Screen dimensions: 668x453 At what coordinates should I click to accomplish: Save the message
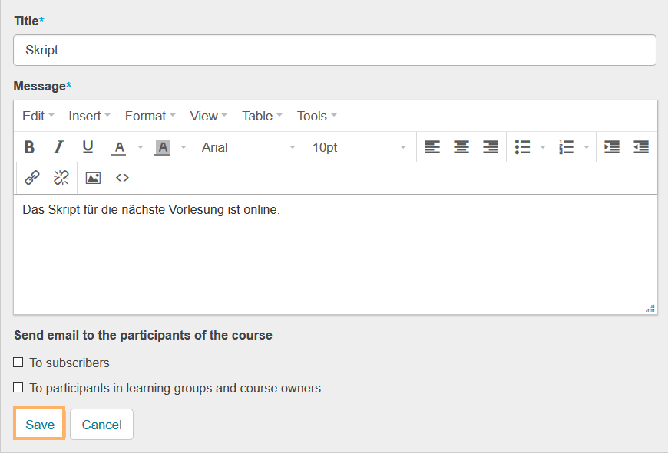[x=39, y=425]
